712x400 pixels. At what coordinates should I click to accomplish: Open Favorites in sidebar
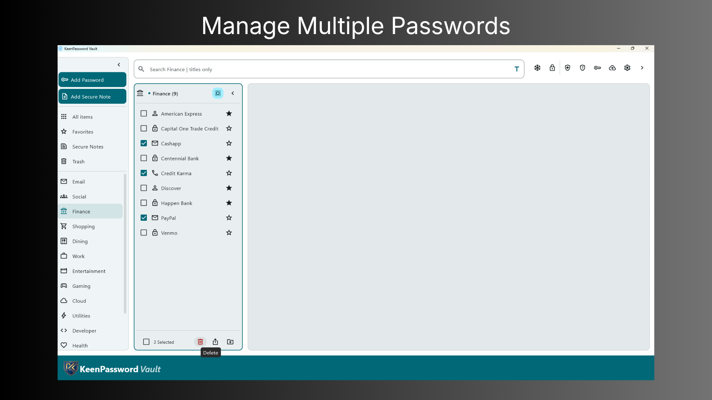(x=90, y=131)
